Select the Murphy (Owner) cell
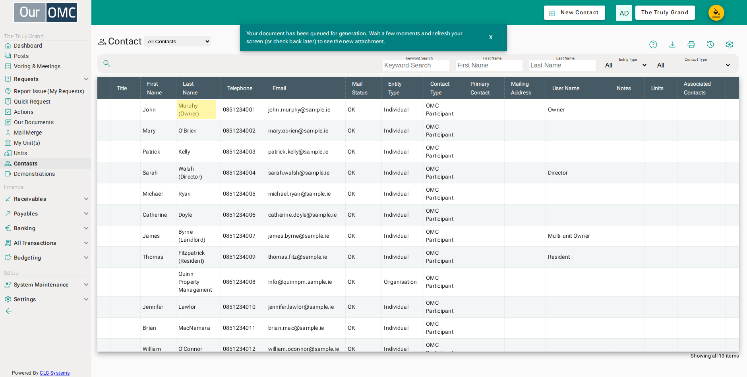The width and height of the screenshot is (747, 377). tap(196, 110)
